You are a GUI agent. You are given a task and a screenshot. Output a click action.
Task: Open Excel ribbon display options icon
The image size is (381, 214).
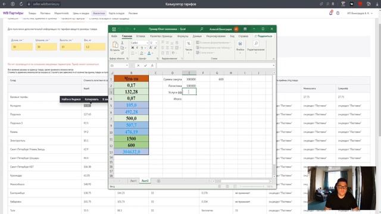tap(245, 29)
